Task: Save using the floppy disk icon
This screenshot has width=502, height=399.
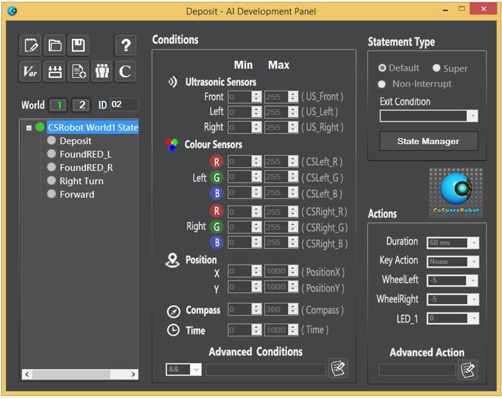Action: (x=78, y=46)
